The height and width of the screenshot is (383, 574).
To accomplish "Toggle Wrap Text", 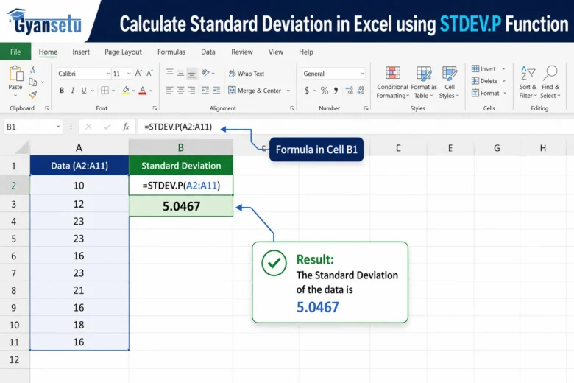I will tap(247, 74).
